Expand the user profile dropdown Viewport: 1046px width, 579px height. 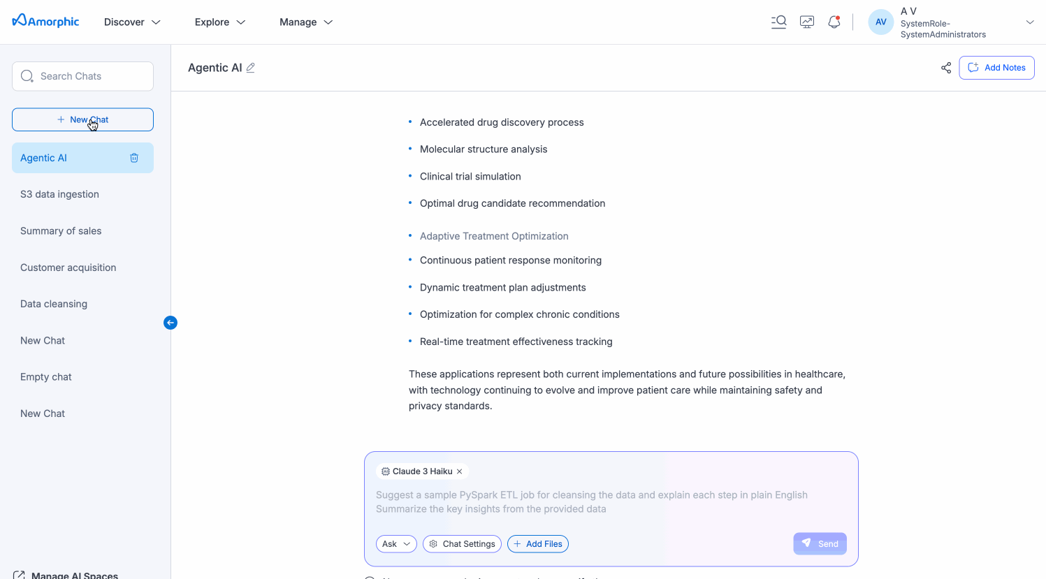point(1029,22)
